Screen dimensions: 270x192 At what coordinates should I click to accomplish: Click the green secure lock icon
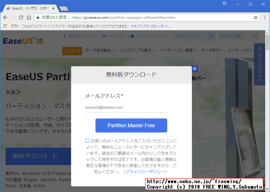pos(38,18)
